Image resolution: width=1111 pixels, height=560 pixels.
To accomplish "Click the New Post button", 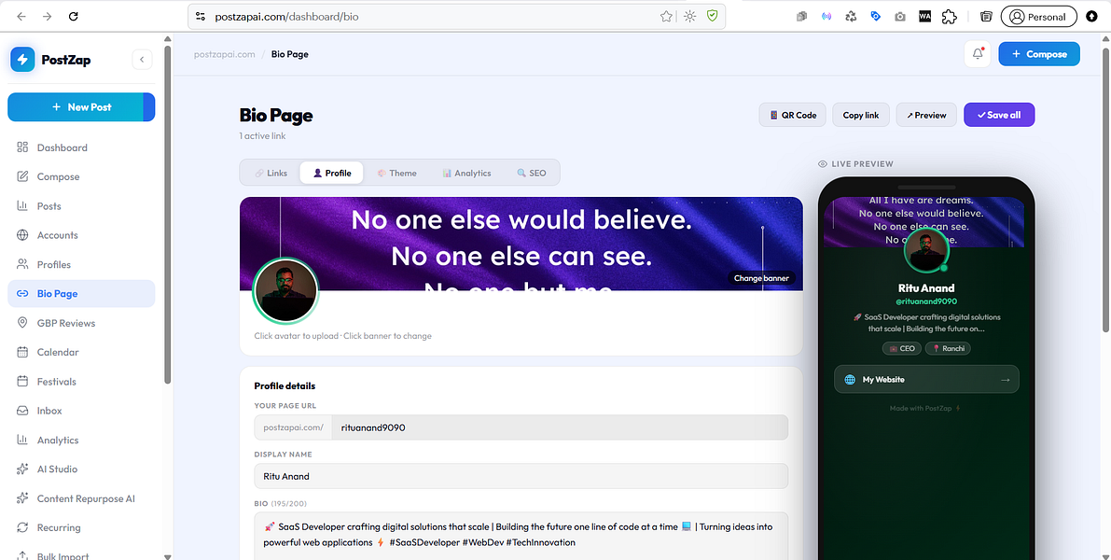I will pos(81,107).
